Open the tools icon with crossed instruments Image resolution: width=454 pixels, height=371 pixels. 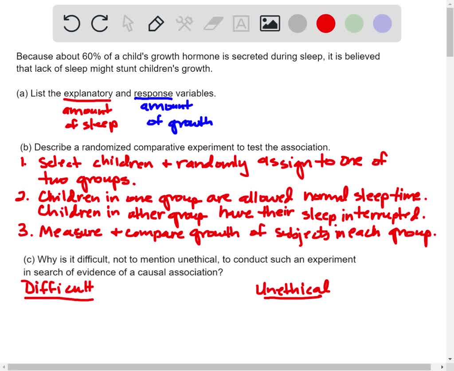(184, 23)
